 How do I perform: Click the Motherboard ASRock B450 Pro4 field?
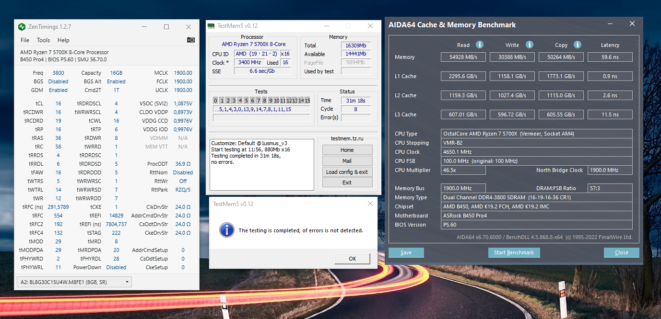tap(536, 216)
